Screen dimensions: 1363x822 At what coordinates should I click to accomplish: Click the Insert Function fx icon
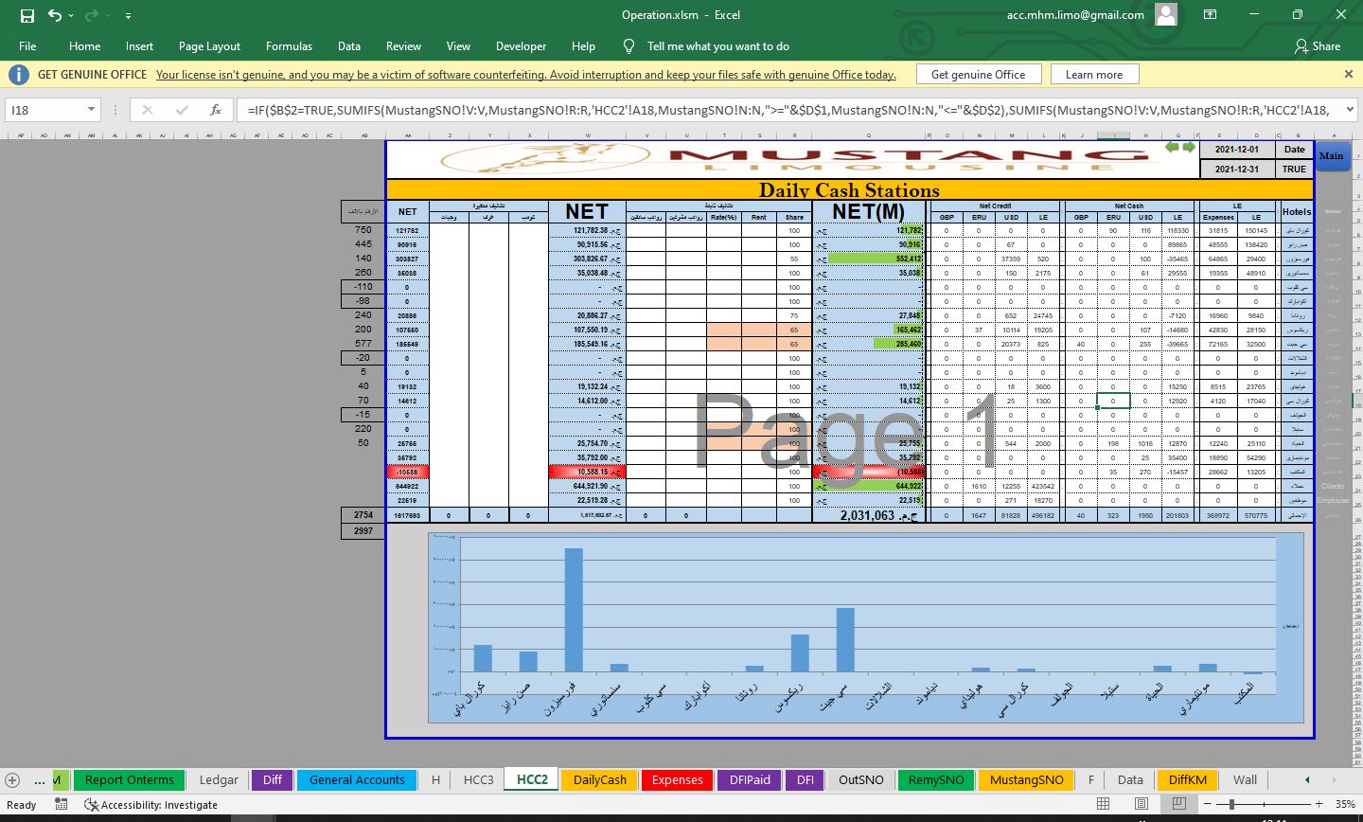coord(216,110)
